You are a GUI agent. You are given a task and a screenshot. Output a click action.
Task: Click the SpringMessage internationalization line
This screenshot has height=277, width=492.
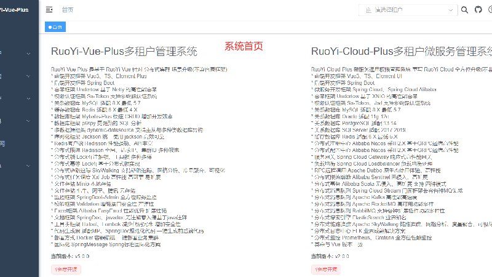coord(106,244)
